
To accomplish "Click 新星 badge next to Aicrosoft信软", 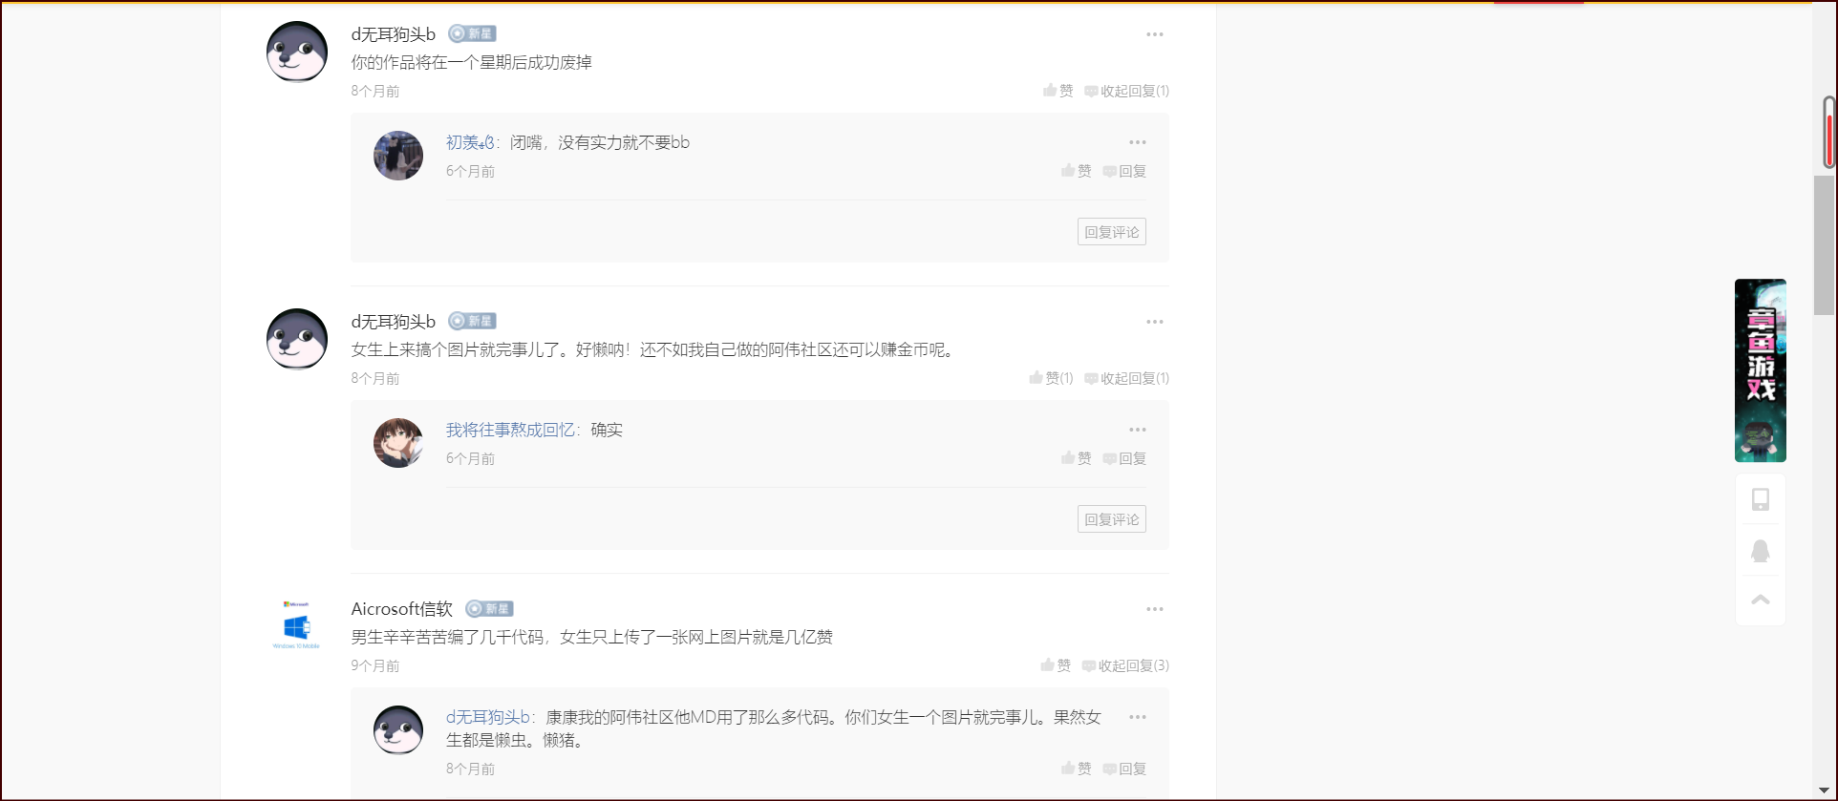I will coord(490,609).
